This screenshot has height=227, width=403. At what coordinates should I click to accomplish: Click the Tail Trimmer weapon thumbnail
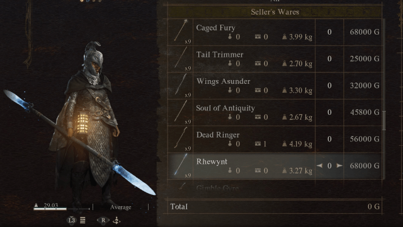pos(181,59)
